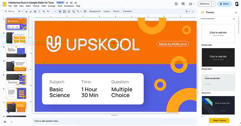Close the Themes panel
The height and width of the screenshot is (126, 241).
tap(236, 12)
